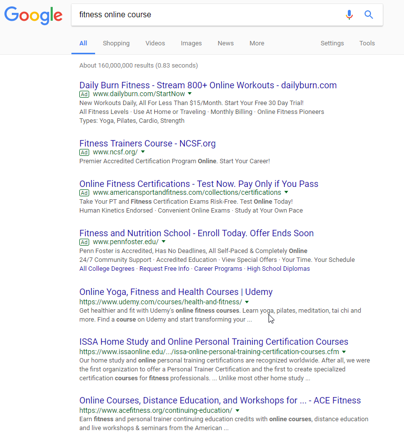Open ISSA Home Study result title
404x436 pixels.
coord(214,341)
